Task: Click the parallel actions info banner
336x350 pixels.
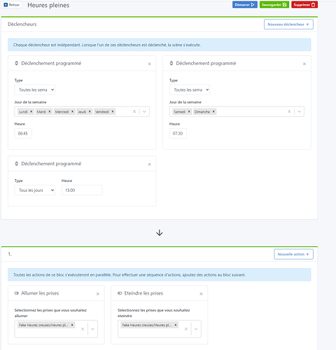Action: coord(160,274)
